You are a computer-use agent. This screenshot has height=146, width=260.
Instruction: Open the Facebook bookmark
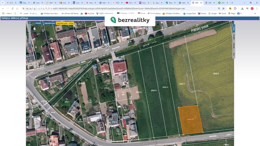(239, 14)
